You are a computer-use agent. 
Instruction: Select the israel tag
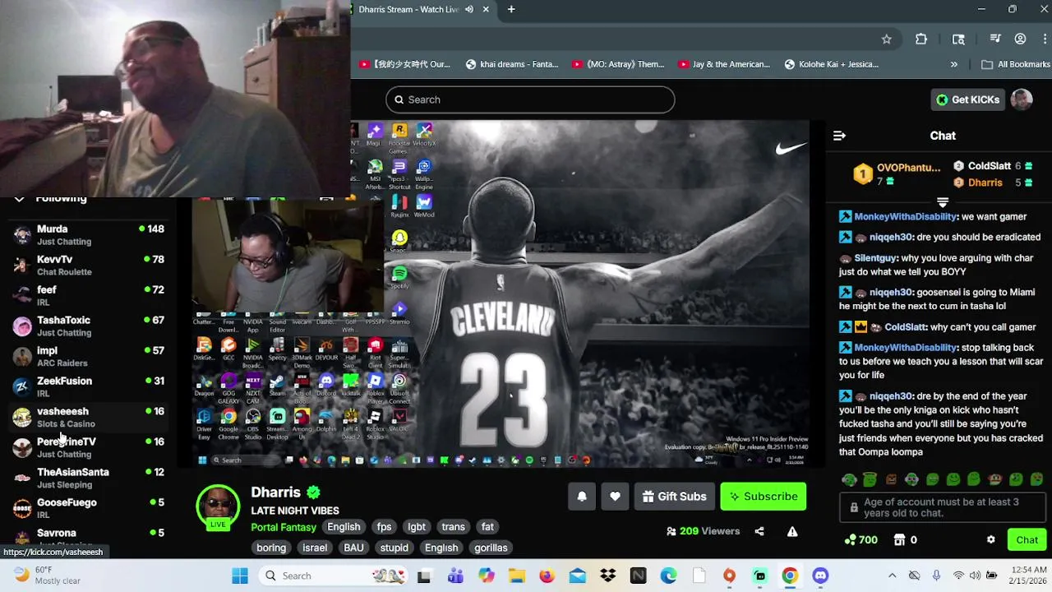tap(315, 548)
